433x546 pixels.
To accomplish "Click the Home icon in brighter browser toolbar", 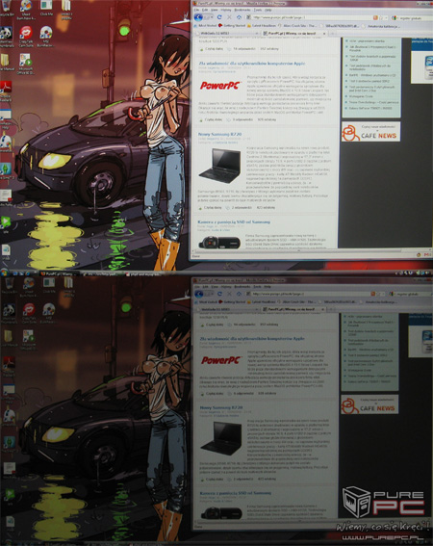I will [239, 17].
